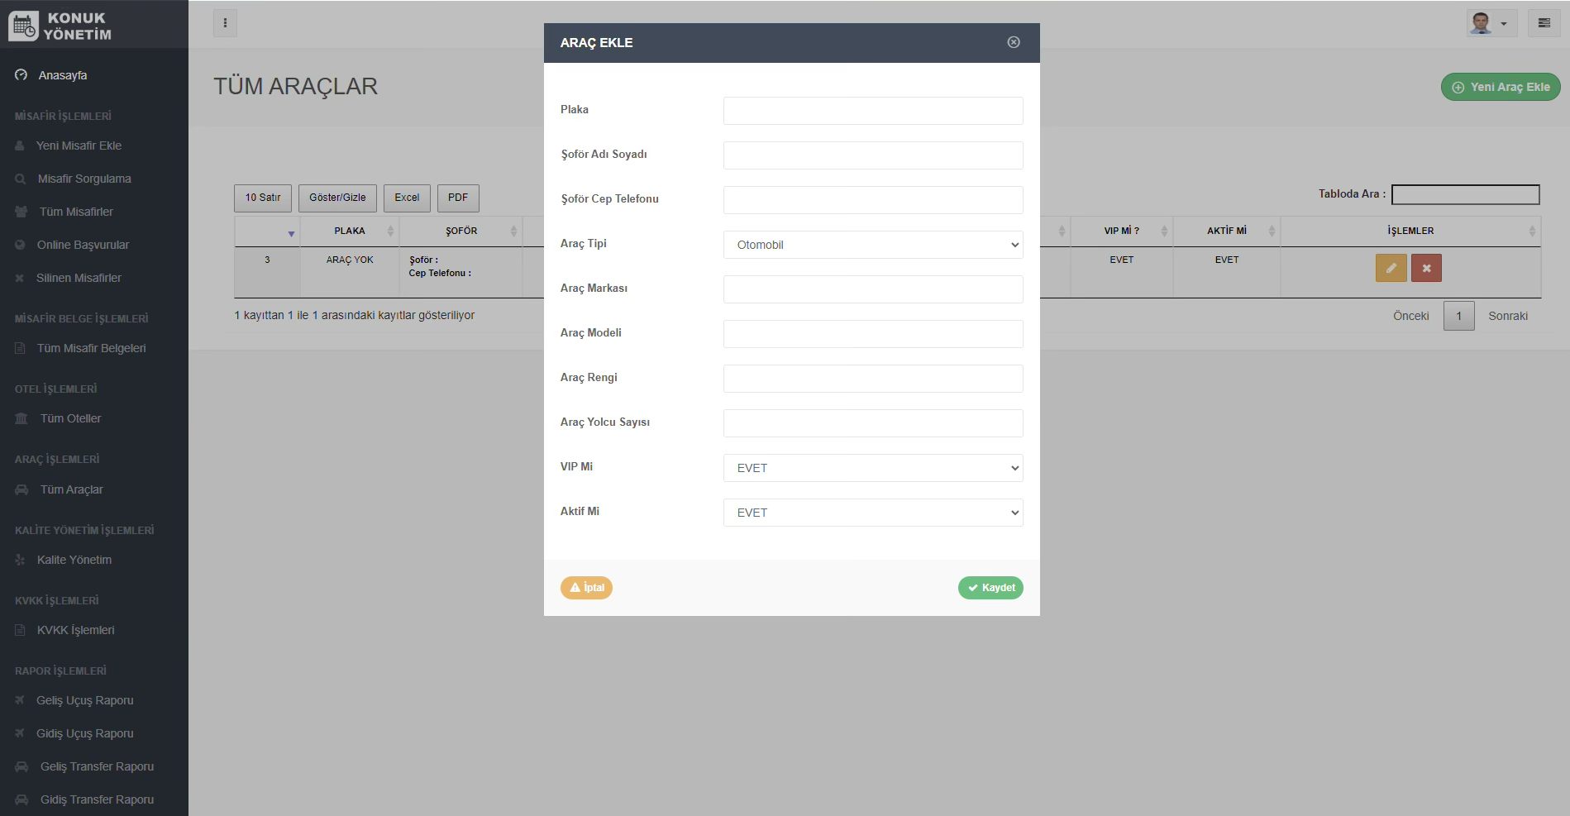This screenshot has width=1570, height=816.
Task: Sort table by the Aktif Mi column
Action: click(x=1226, y=231)
